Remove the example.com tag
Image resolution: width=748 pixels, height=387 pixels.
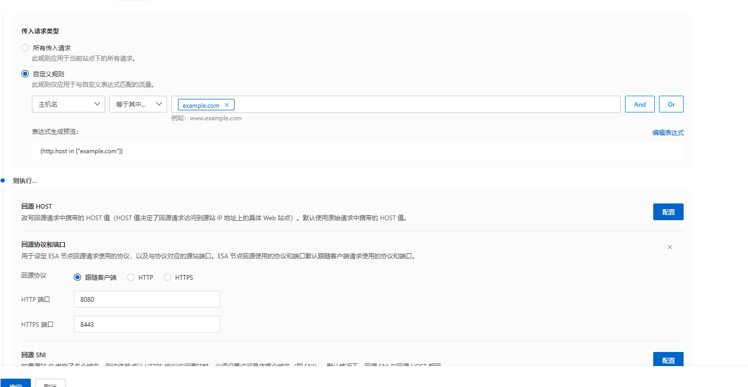pos(227,105)
